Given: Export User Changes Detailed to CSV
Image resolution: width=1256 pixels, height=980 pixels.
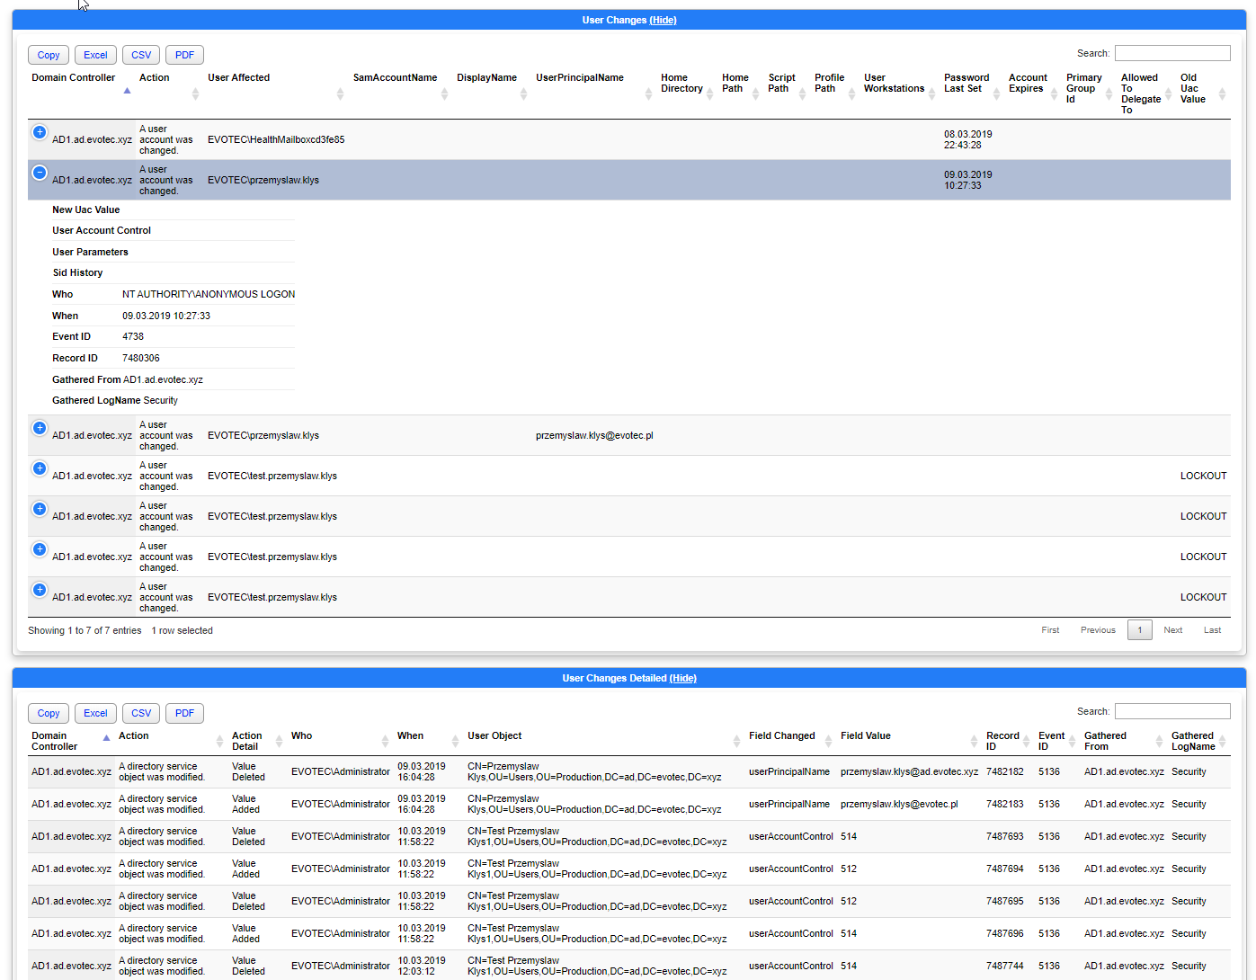Looking at the screenshot, I should point(140,713).
